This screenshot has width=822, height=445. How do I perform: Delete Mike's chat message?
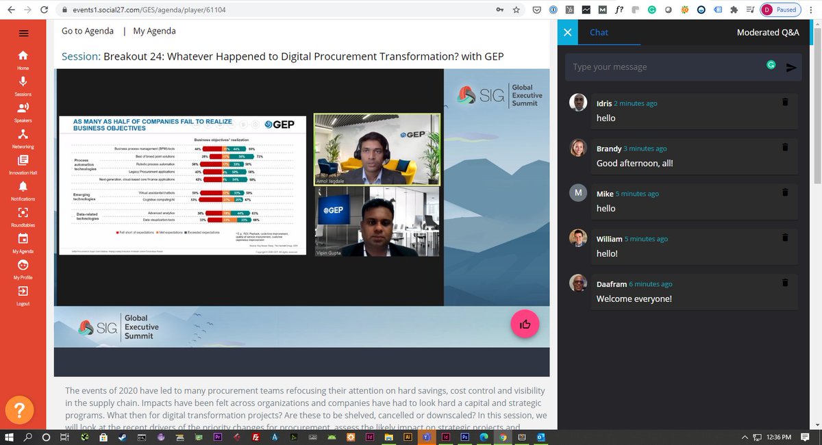click(785, 192)
